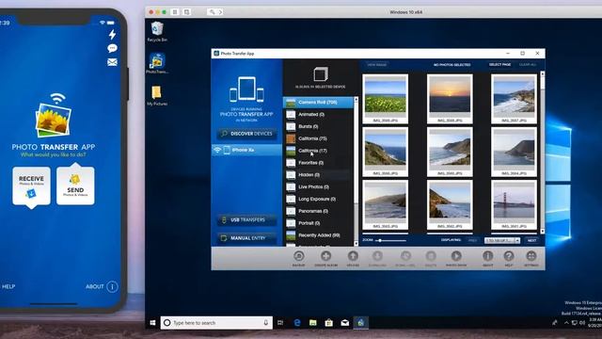602x339 pixels.
Task: Click SELECT PAGE above photo grid
Action: coord(499,65)
